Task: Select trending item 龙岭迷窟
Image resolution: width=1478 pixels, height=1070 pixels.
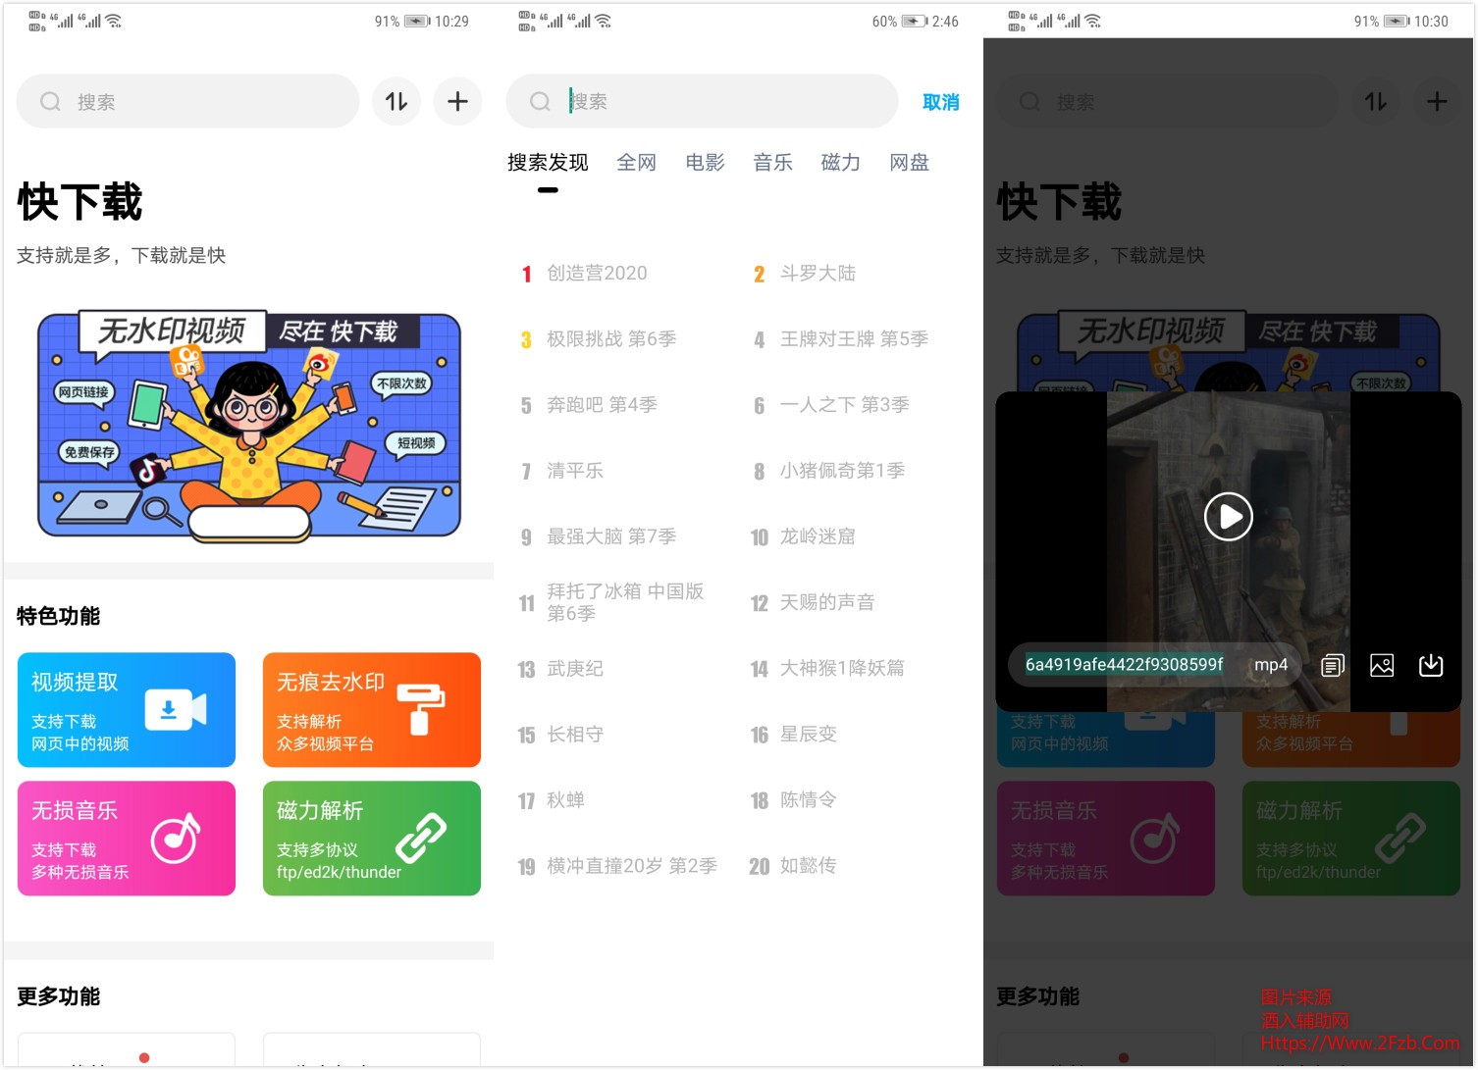Action: [818, 536]
